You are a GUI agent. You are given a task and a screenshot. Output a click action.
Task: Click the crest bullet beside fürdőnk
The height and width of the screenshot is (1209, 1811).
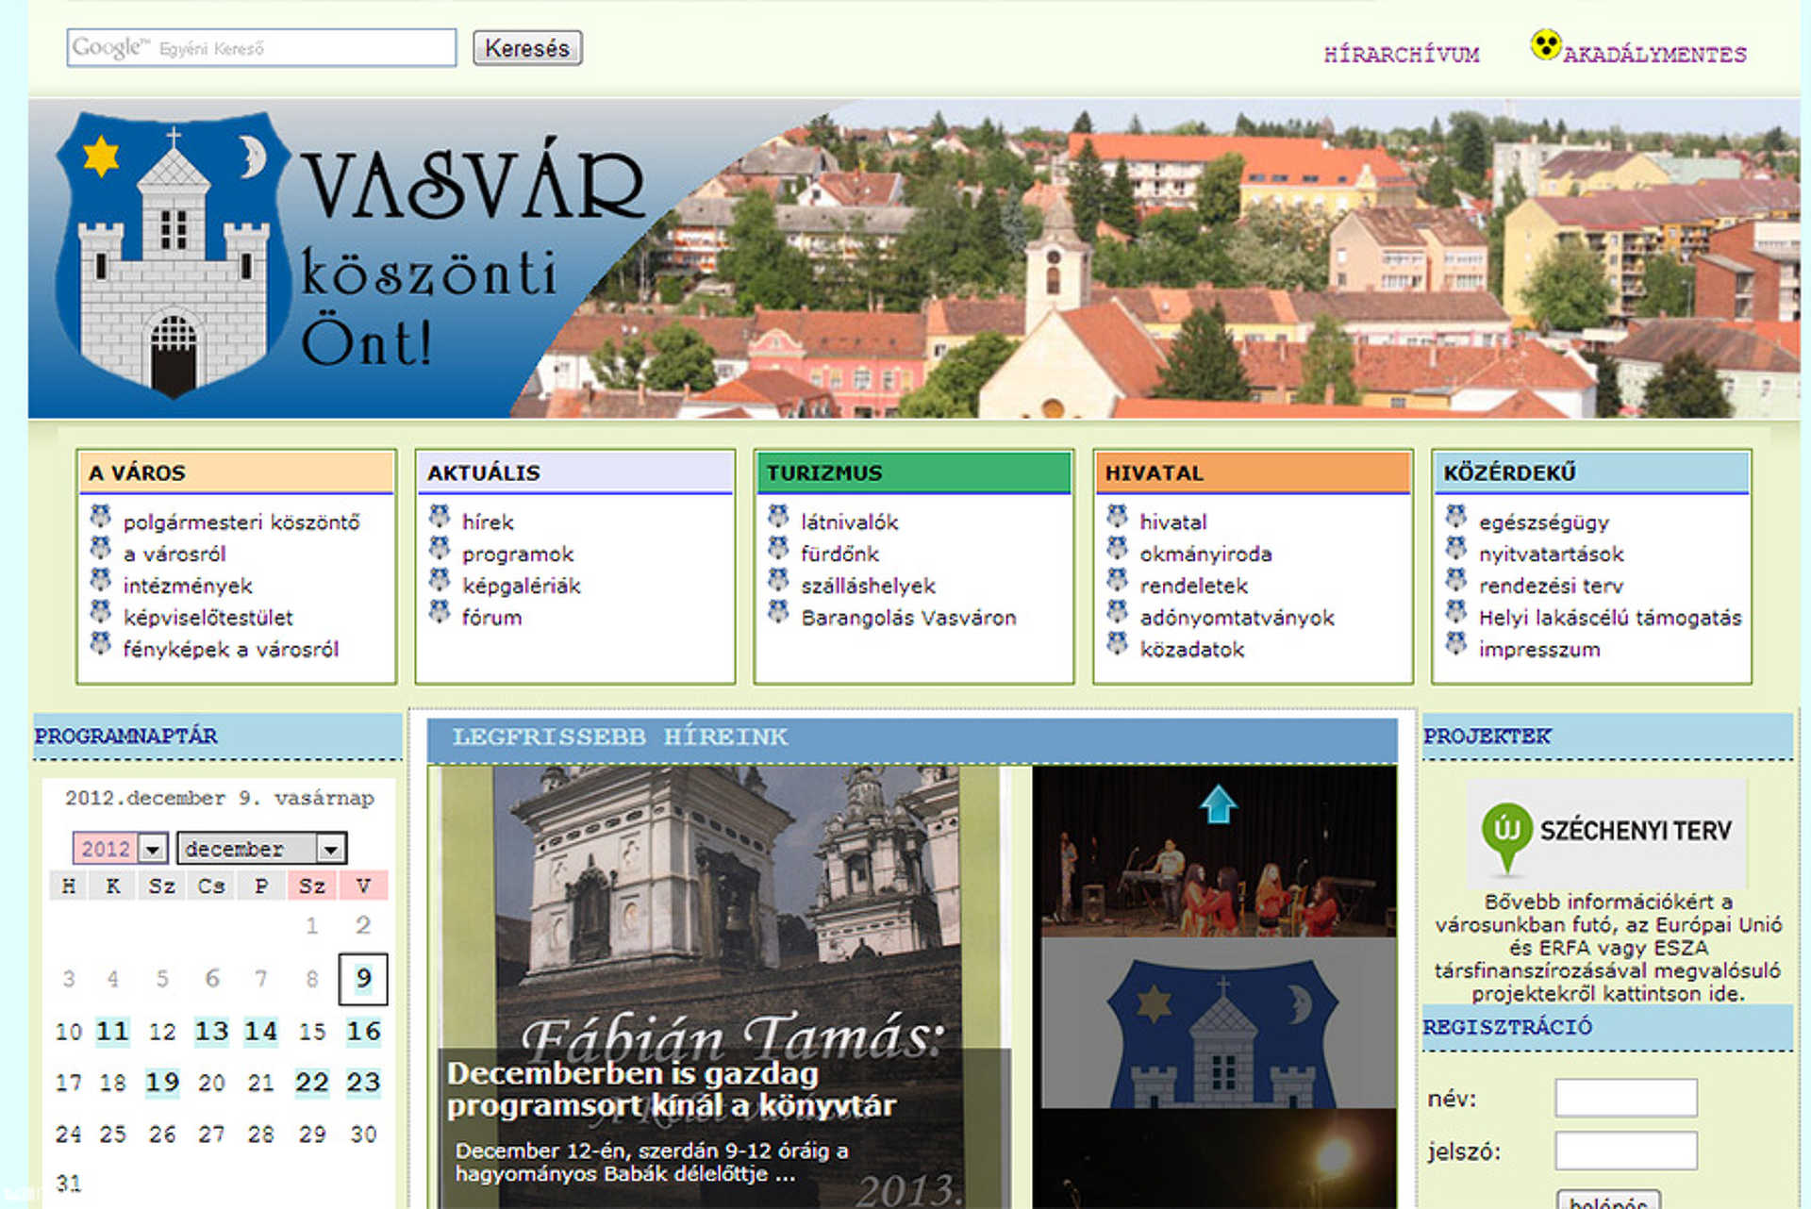tap(778, 549)
